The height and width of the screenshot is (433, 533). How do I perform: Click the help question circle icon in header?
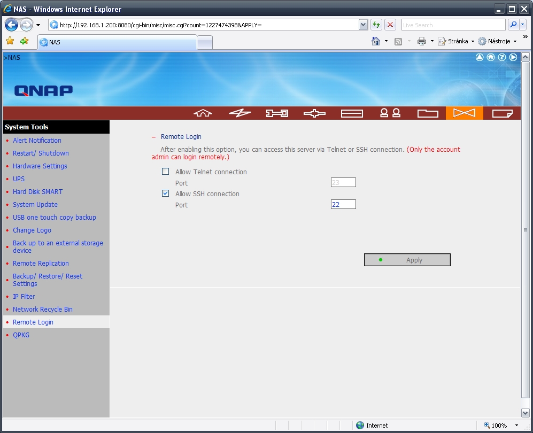click(502, 57)
